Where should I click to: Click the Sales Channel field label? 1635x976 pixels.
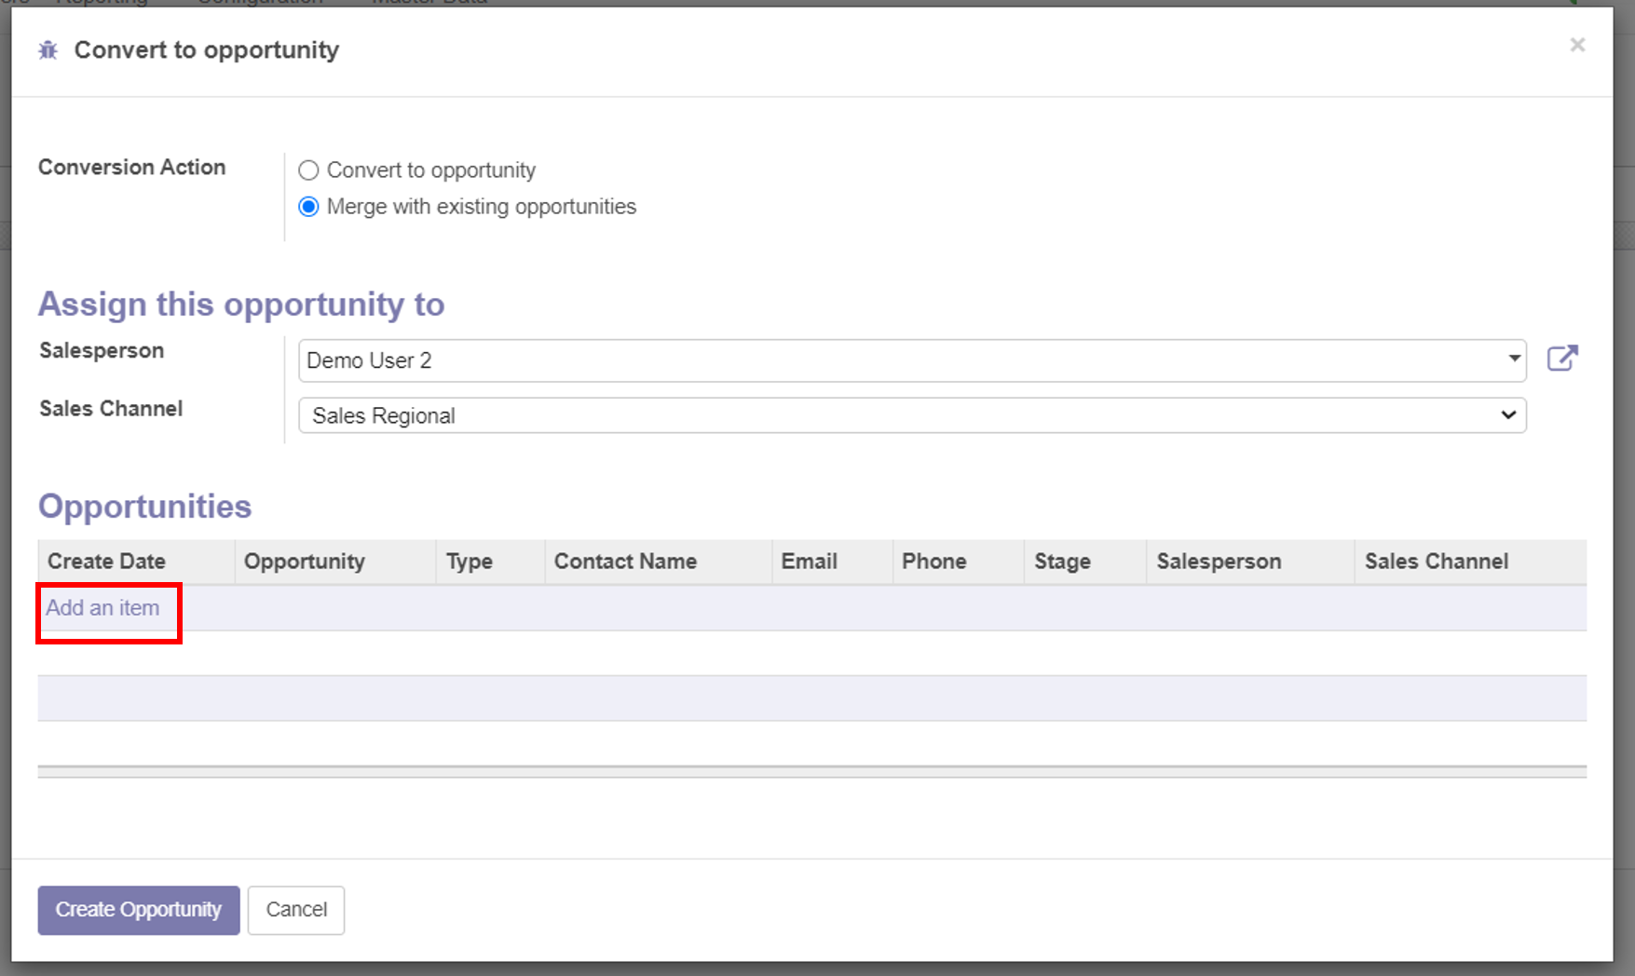point(111,409)
